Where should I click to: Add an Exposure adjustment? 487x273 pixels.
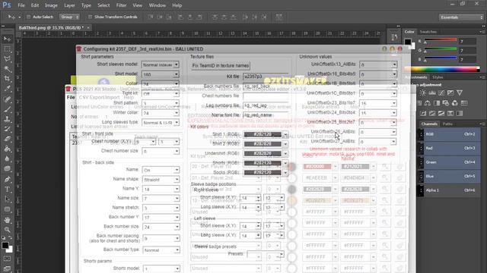[x=450, y=93]
